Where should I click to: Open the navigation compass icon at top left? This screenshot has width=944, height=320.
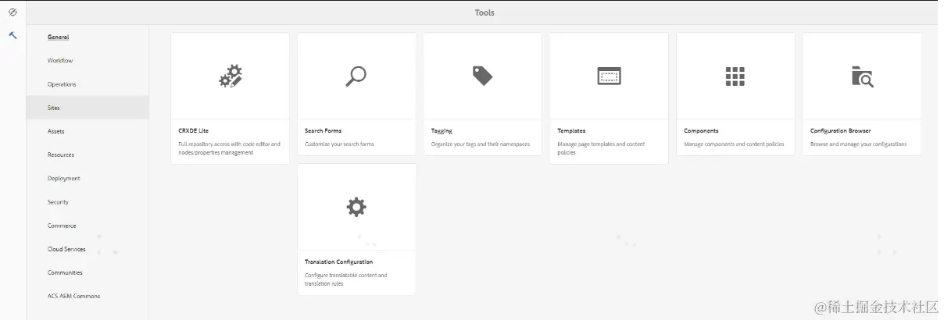[x=13, y=12]
